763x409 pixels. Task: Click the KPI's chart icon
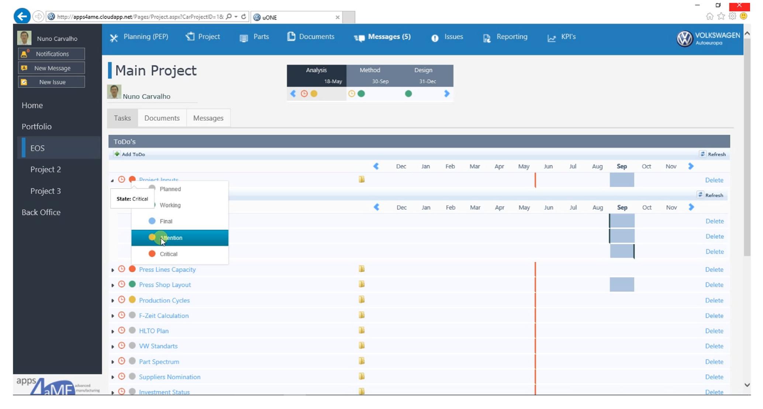(x=551, y=37)
